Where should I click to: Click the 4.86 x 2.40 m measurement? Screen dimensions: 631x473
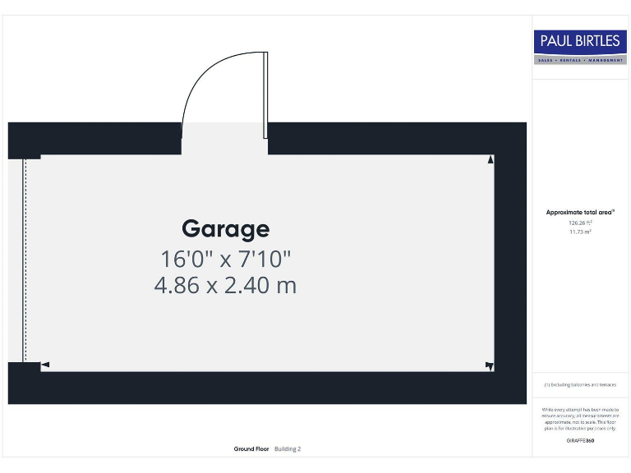tap(225, 286)
